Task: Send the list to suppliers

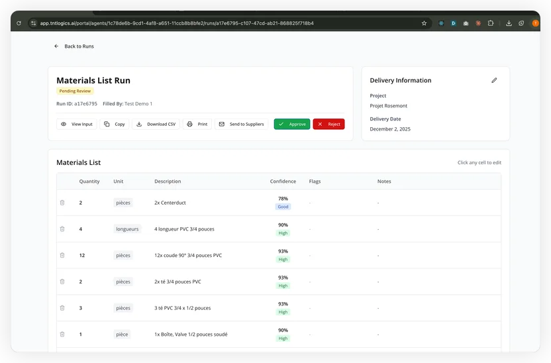Action: pyautogui.click(x=241, y=124)
